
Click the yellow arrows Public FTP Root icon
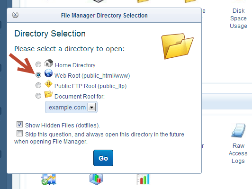point(48,84)
